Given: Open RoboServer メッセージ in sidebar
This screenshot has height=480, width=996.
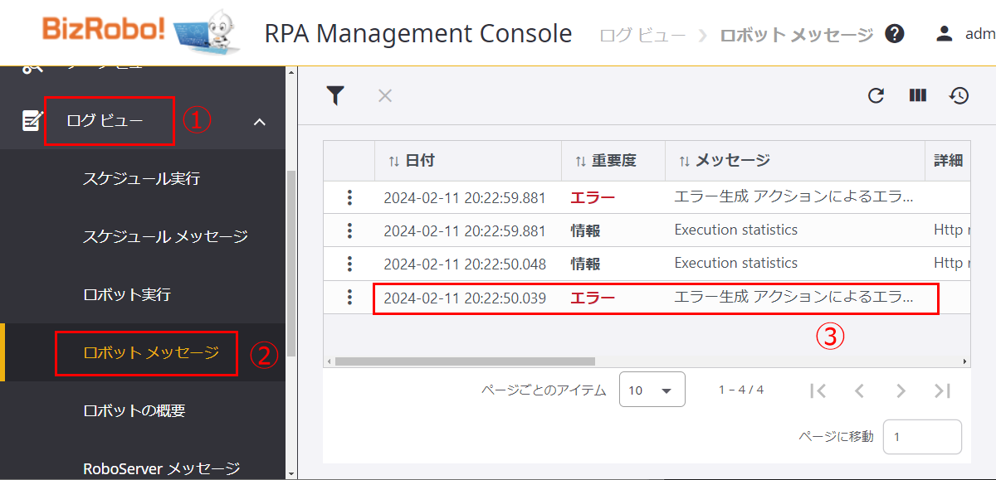Looking at the screenshot, I should tap(162, 468).
